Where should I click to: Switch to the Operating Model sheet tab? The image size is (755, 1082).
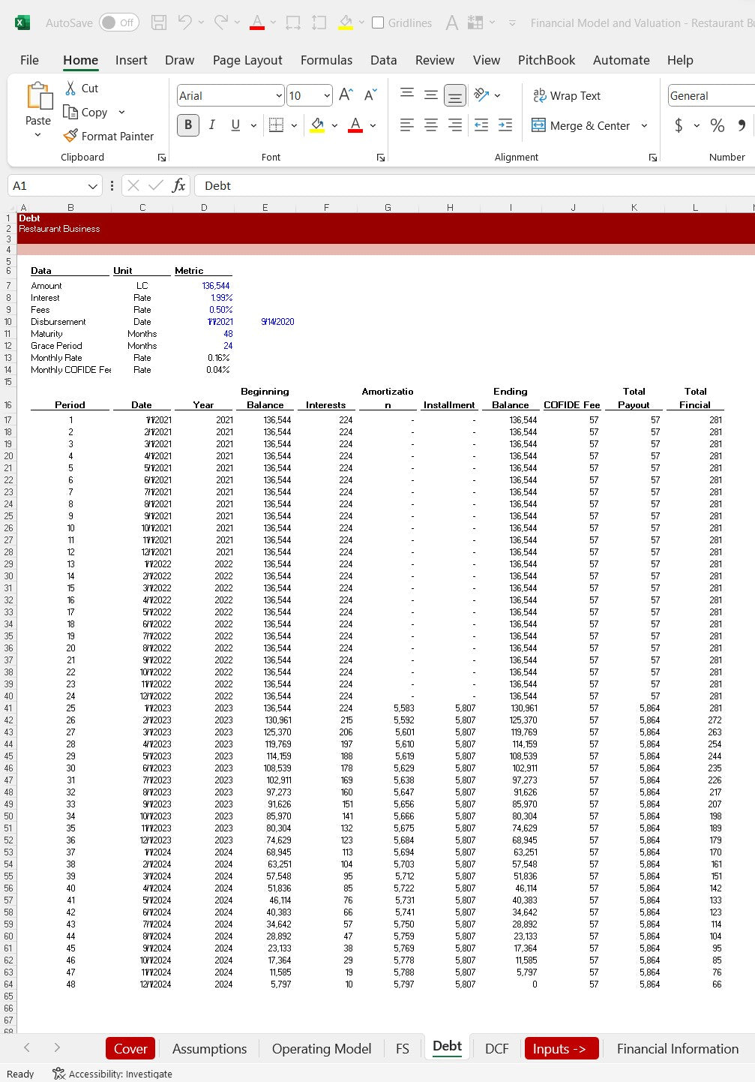tap(321, 1048)
